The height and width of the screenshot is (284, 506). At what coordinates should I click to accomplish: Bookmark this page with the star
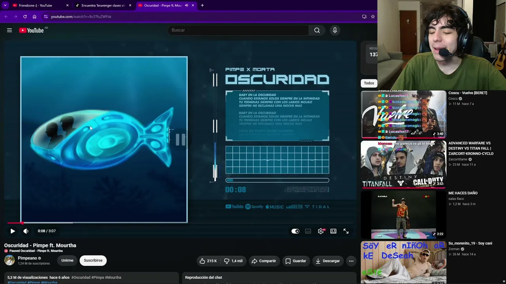pyautogui.click(x=373, y=17)
